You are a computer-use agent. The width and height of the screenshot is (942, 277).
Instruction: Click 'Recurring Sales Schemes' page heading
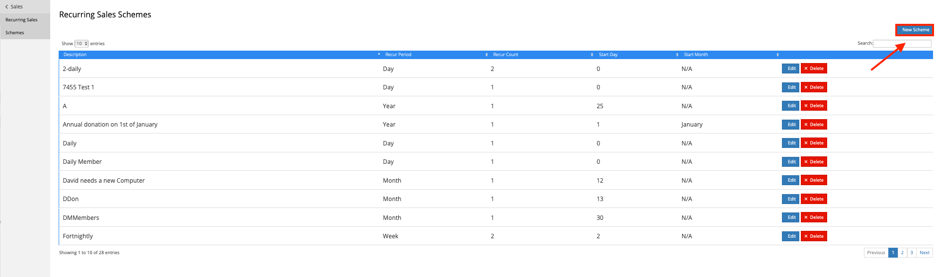(105, 15)
